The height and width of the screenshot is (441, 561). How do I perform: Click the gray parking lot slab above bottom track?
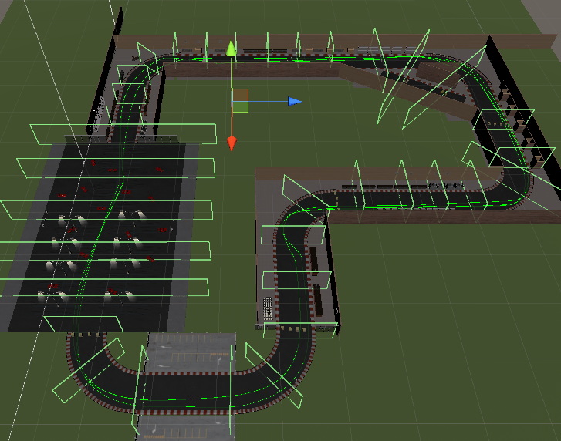point(191,349)
